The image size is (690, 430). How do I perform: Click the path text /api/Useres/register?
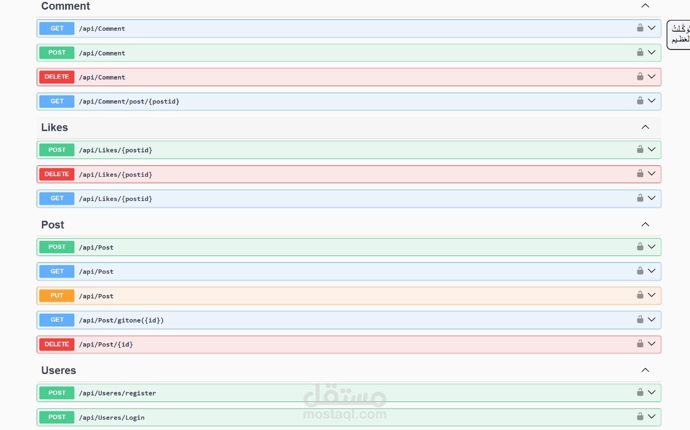coord(118,393)
